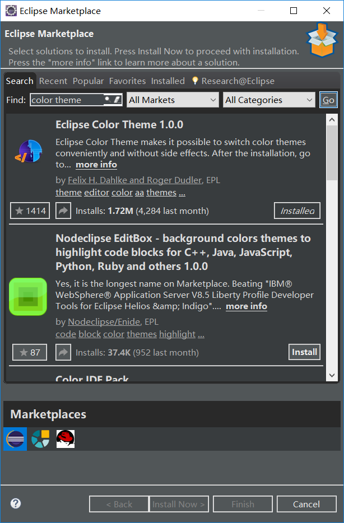Select the Red Hat marketplace catalog icon
Image resolution: width=344 pixels, height=523 pixels.
(66, 439)
